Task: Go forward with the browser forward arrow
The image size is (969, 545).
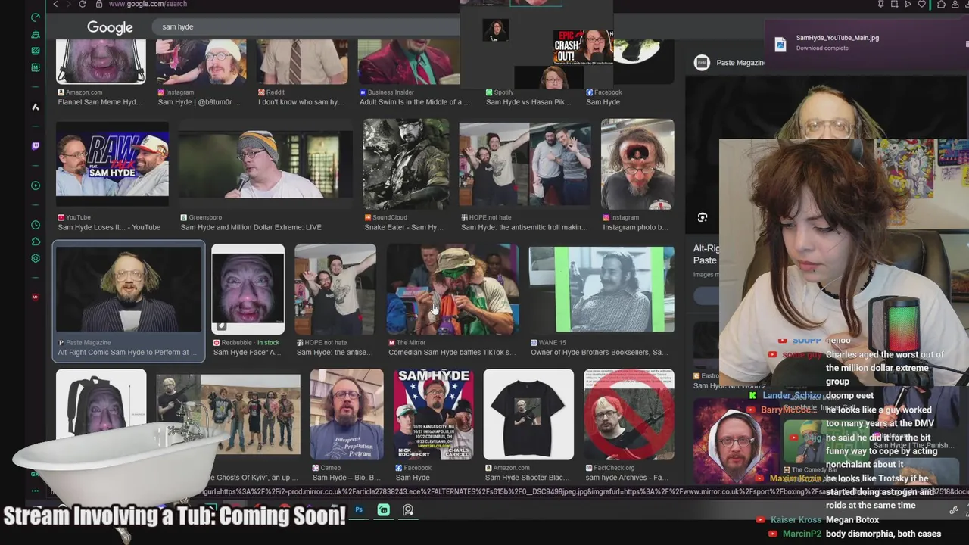Action: pos(69,4)
